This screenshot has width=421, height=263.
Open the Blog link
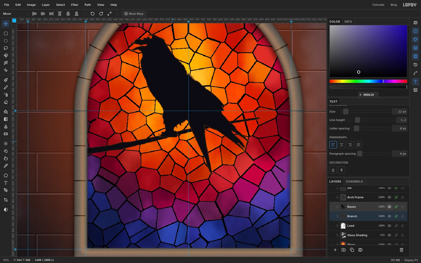click(x=394, y=5)
